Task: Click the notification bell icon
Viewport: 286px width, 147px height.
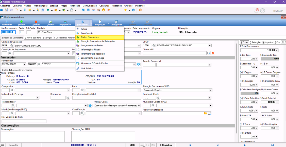Action: [257, 11]
